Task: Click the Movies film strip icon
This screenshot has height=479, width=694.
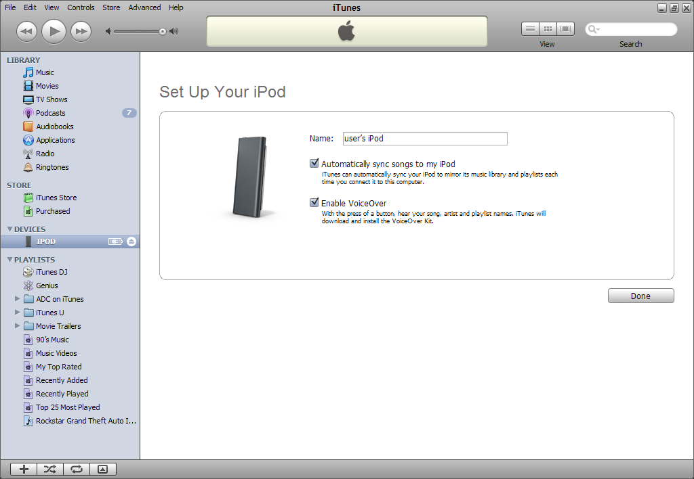Action: pos(28,86)
